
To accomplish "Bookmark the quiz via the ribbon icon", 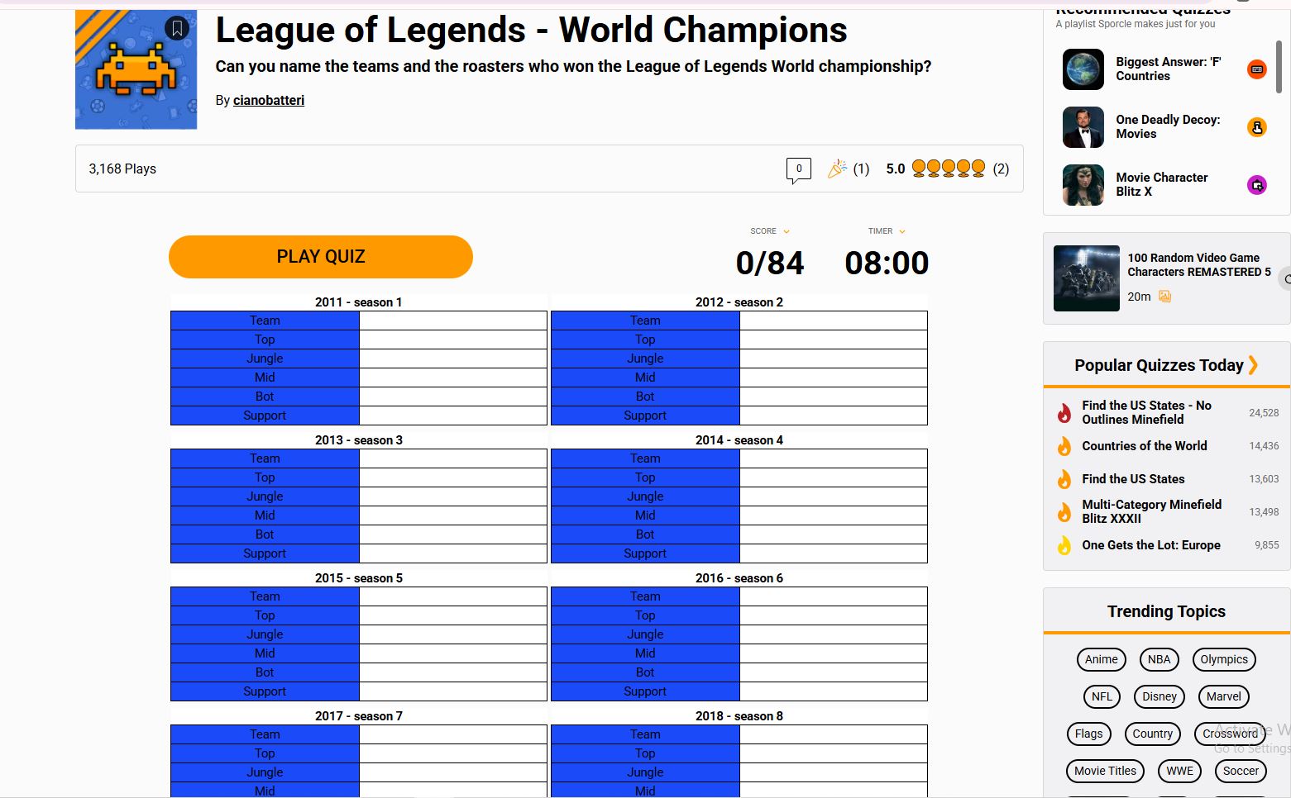I will pos(176,27).
